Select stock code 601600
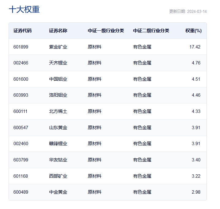The image size is (220, 209). pos(21,79)
